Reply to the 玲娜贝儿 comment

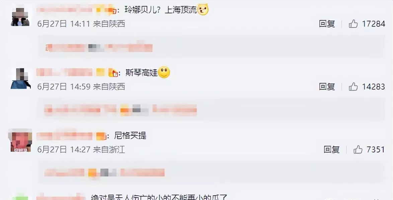[327, 24]
